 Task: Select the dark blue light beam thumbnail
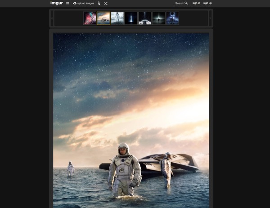(x=131, y=18)
